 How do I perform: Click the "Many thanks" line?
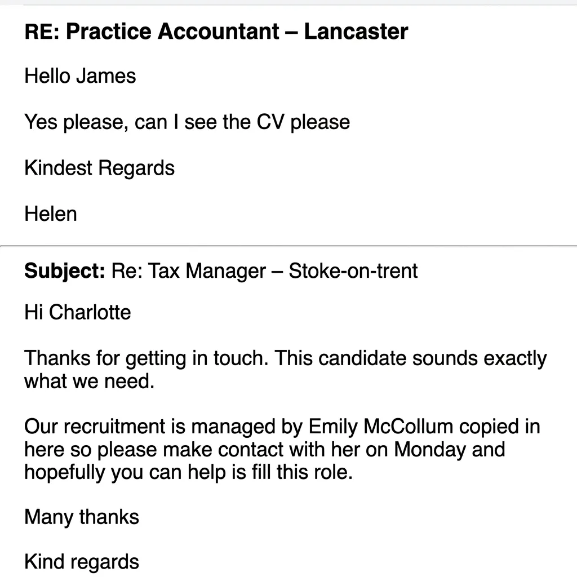click(82, 517)
